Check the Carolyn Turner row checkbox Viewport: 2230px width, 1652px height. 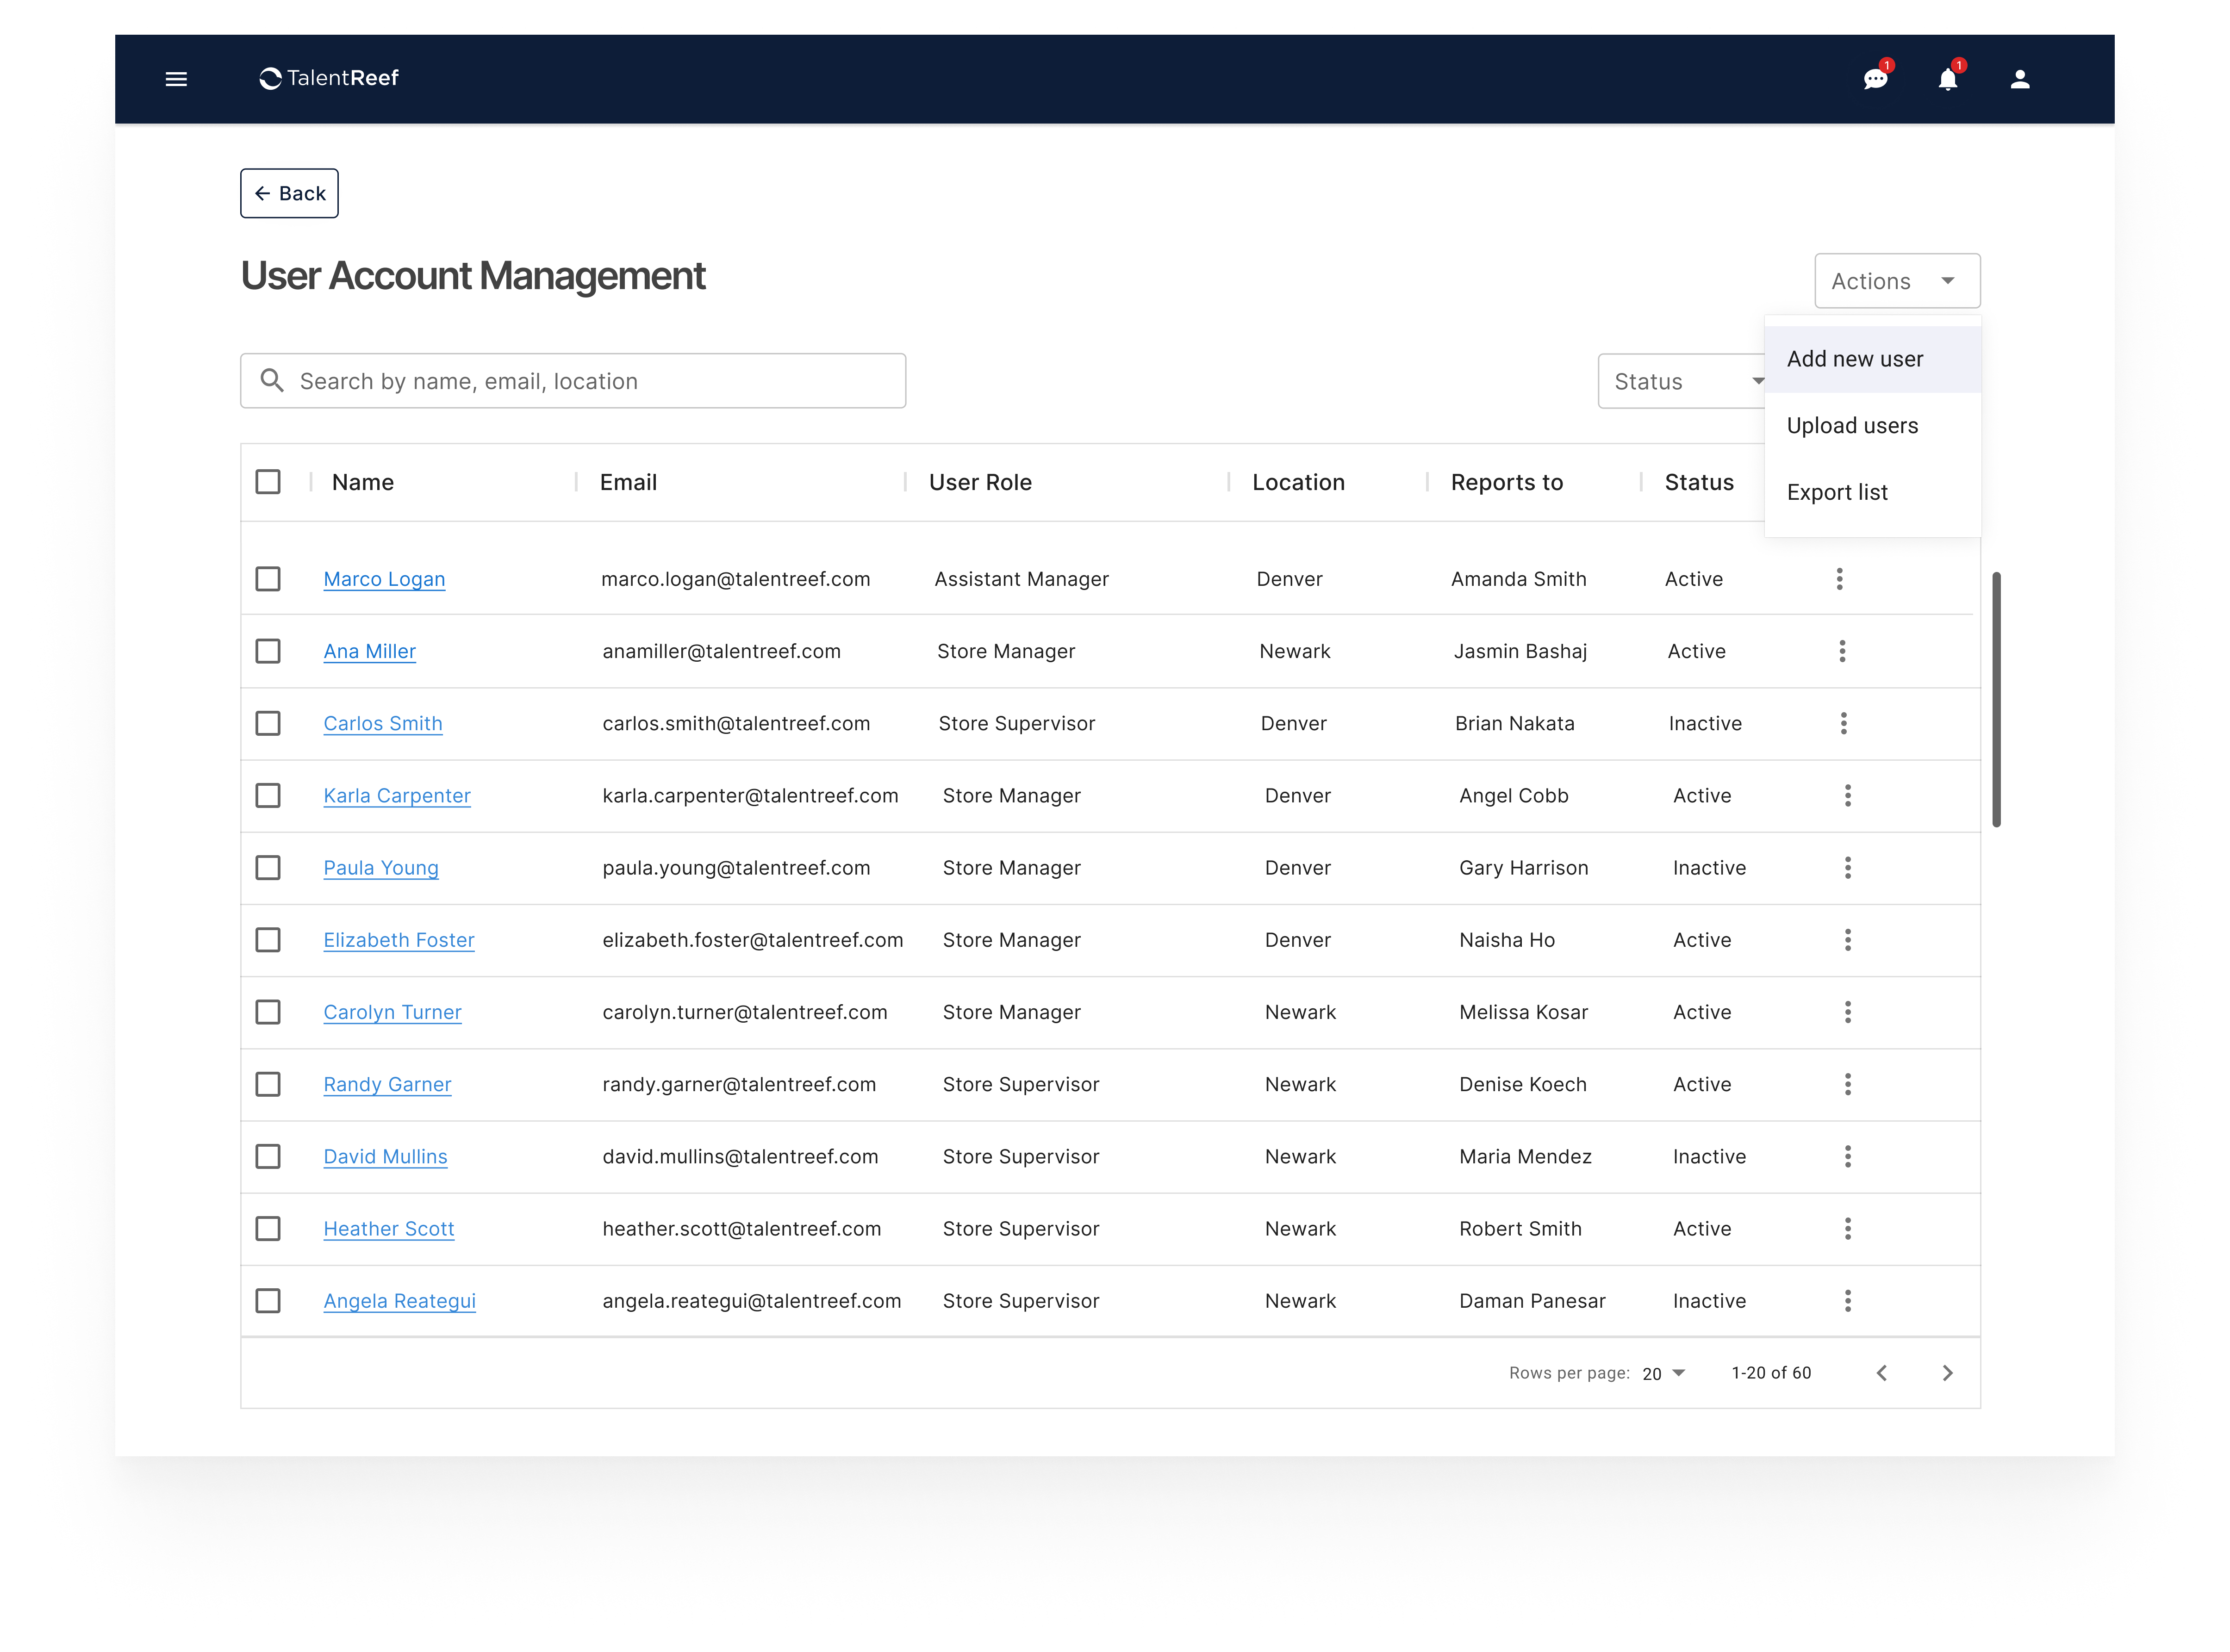click(x=268, y=1012)
